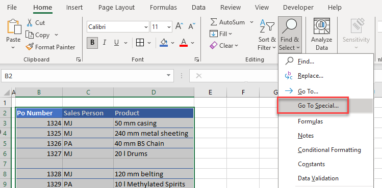382x188 pixels.
Task: Click the Po Number header cell
Action: (39, 113)
